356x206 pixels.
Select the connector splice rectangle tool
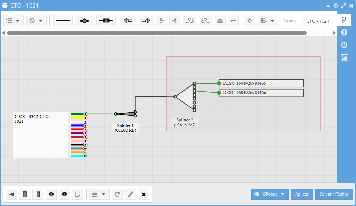(106, 21)
